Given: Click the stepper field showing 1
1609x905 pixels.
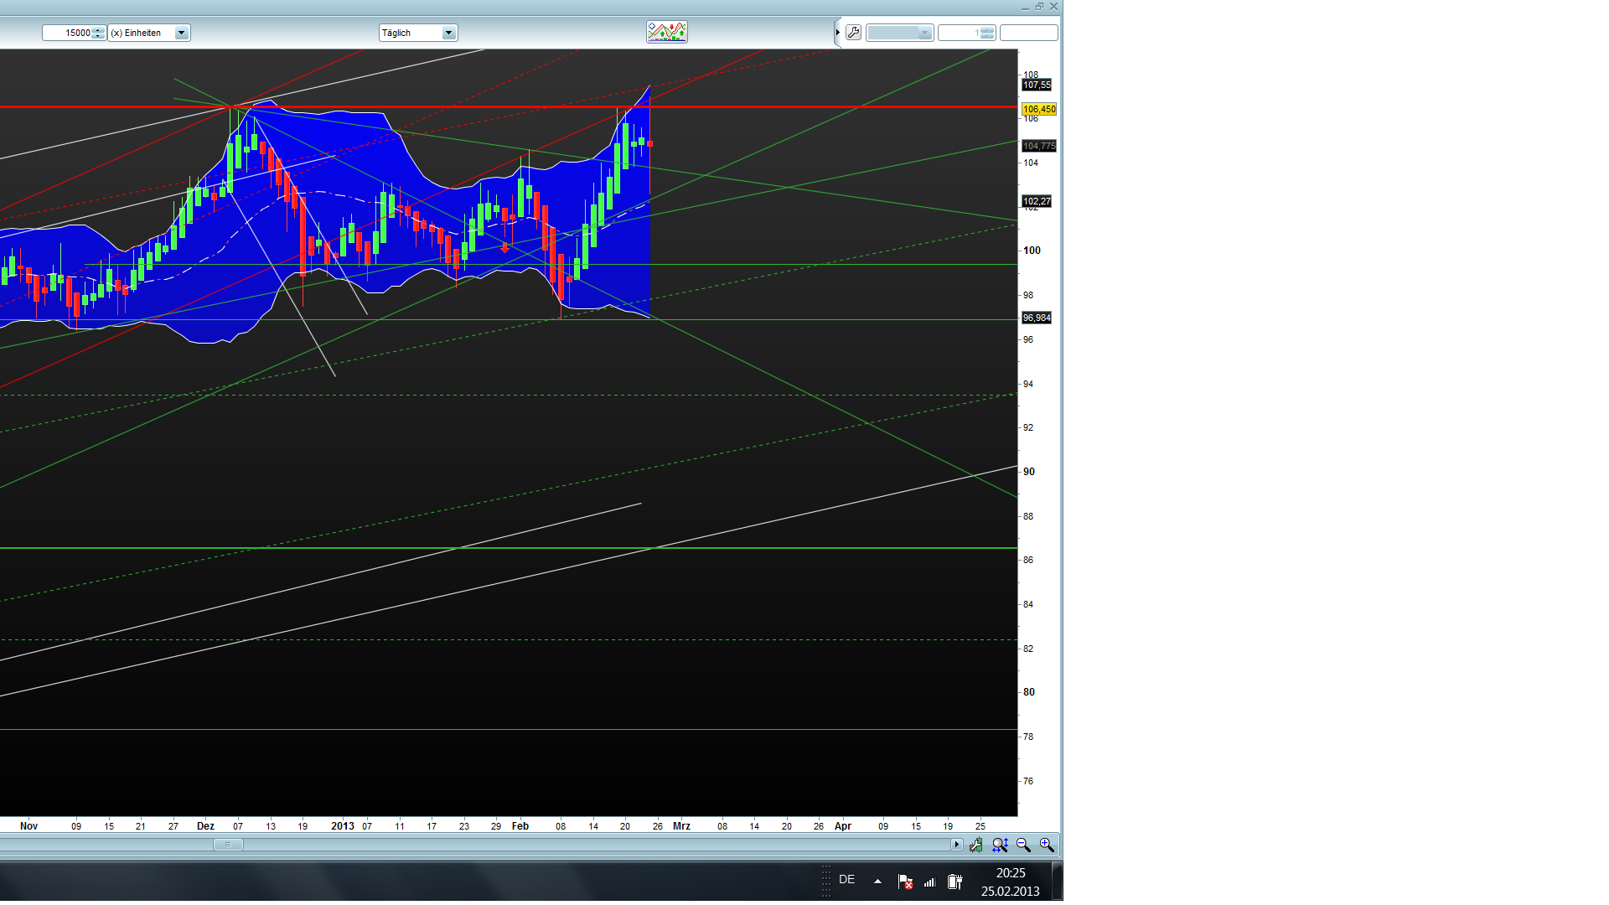Looking at the screenshot, I should [x=965, y=33].
